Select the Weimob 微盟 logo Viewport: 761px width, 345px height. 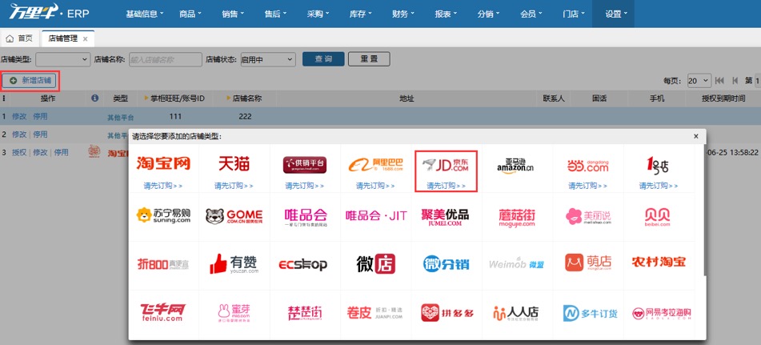pos(516,264)
